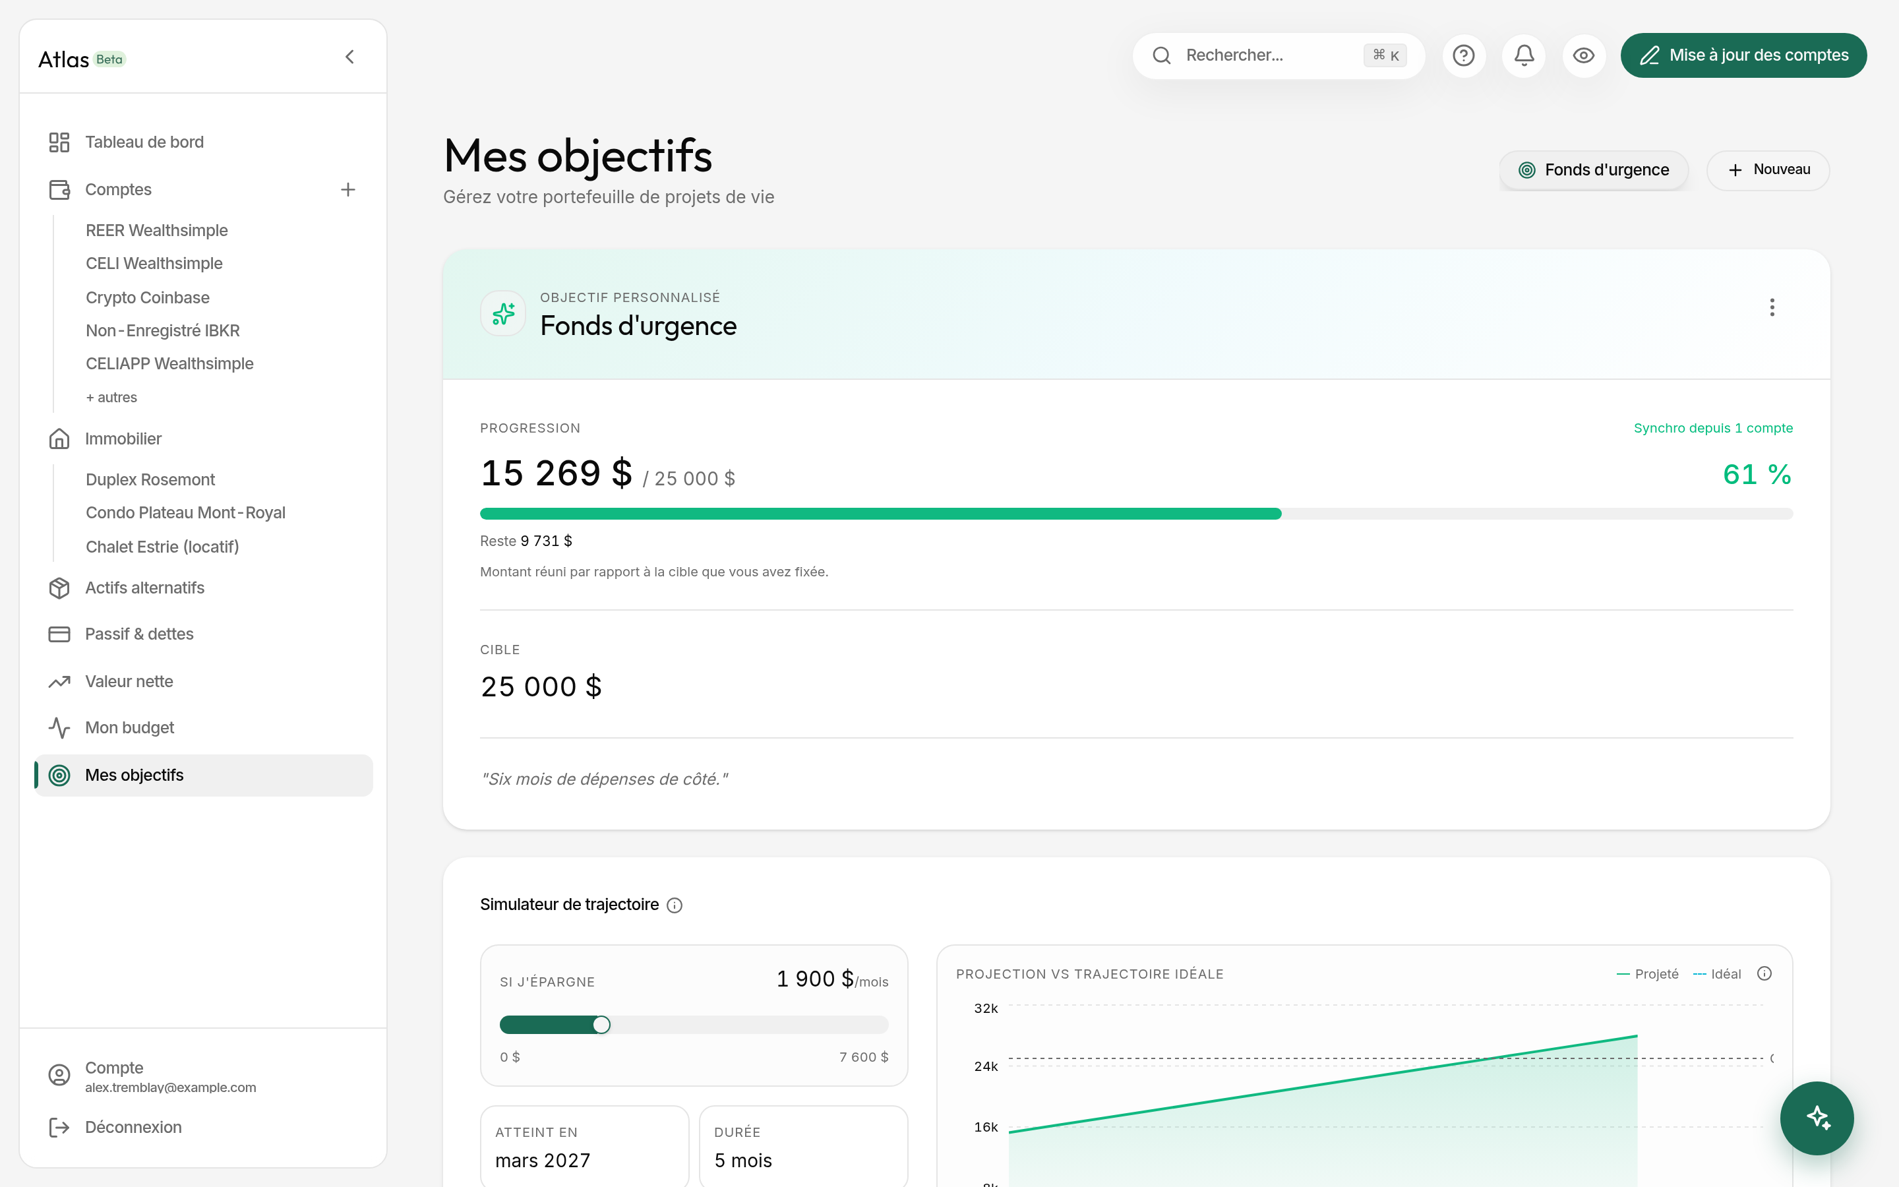The height and width of the screenshot is (1187, 1899).
Task: Click the search magnifier icon
Action: click(1162, 56)
